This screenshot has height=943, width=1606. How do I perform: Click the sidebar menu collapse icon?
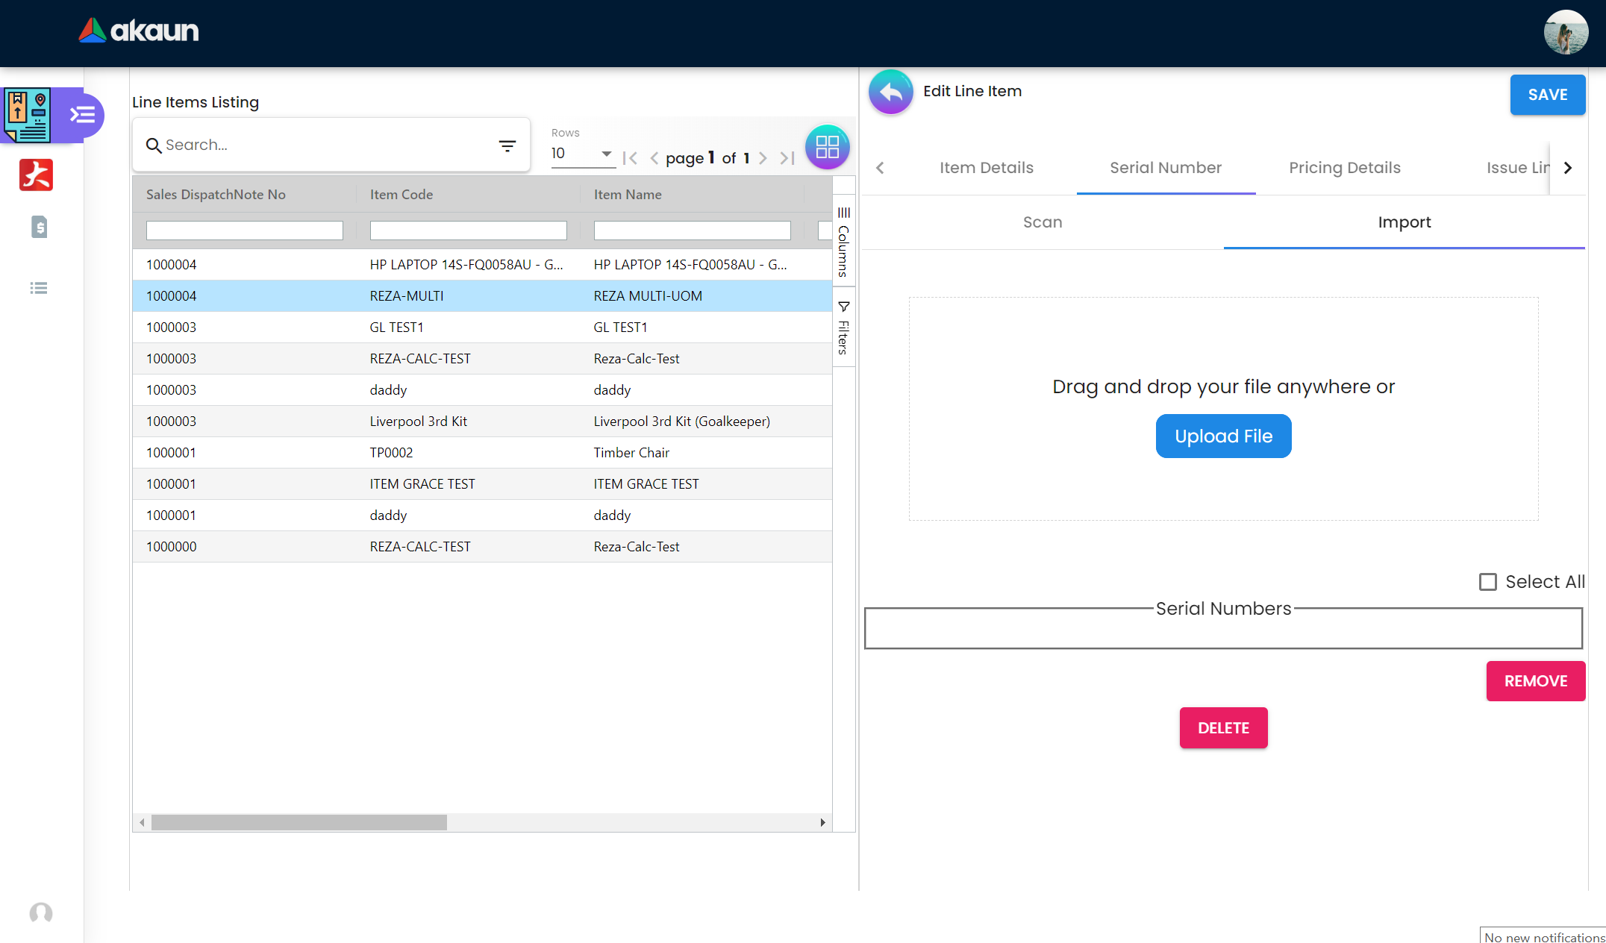point(82,115)
